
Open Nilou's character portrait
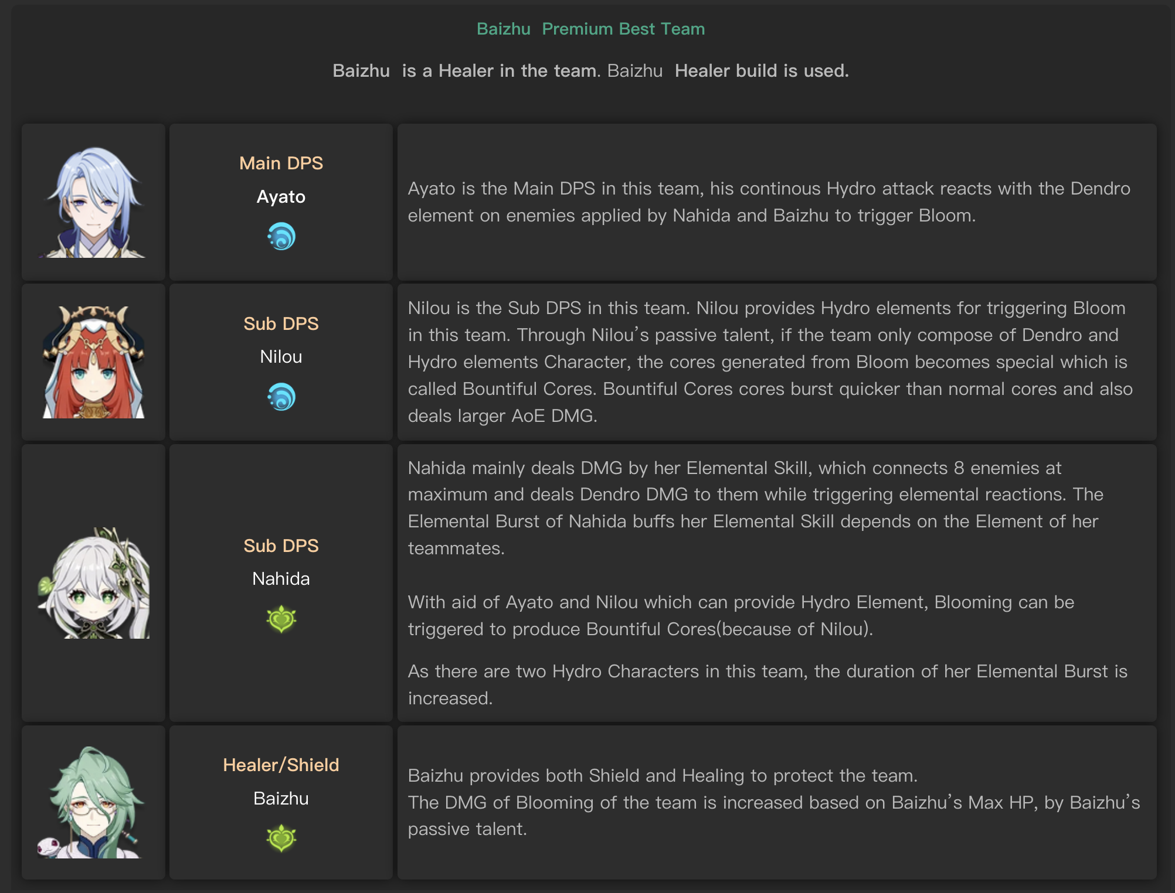94,362
